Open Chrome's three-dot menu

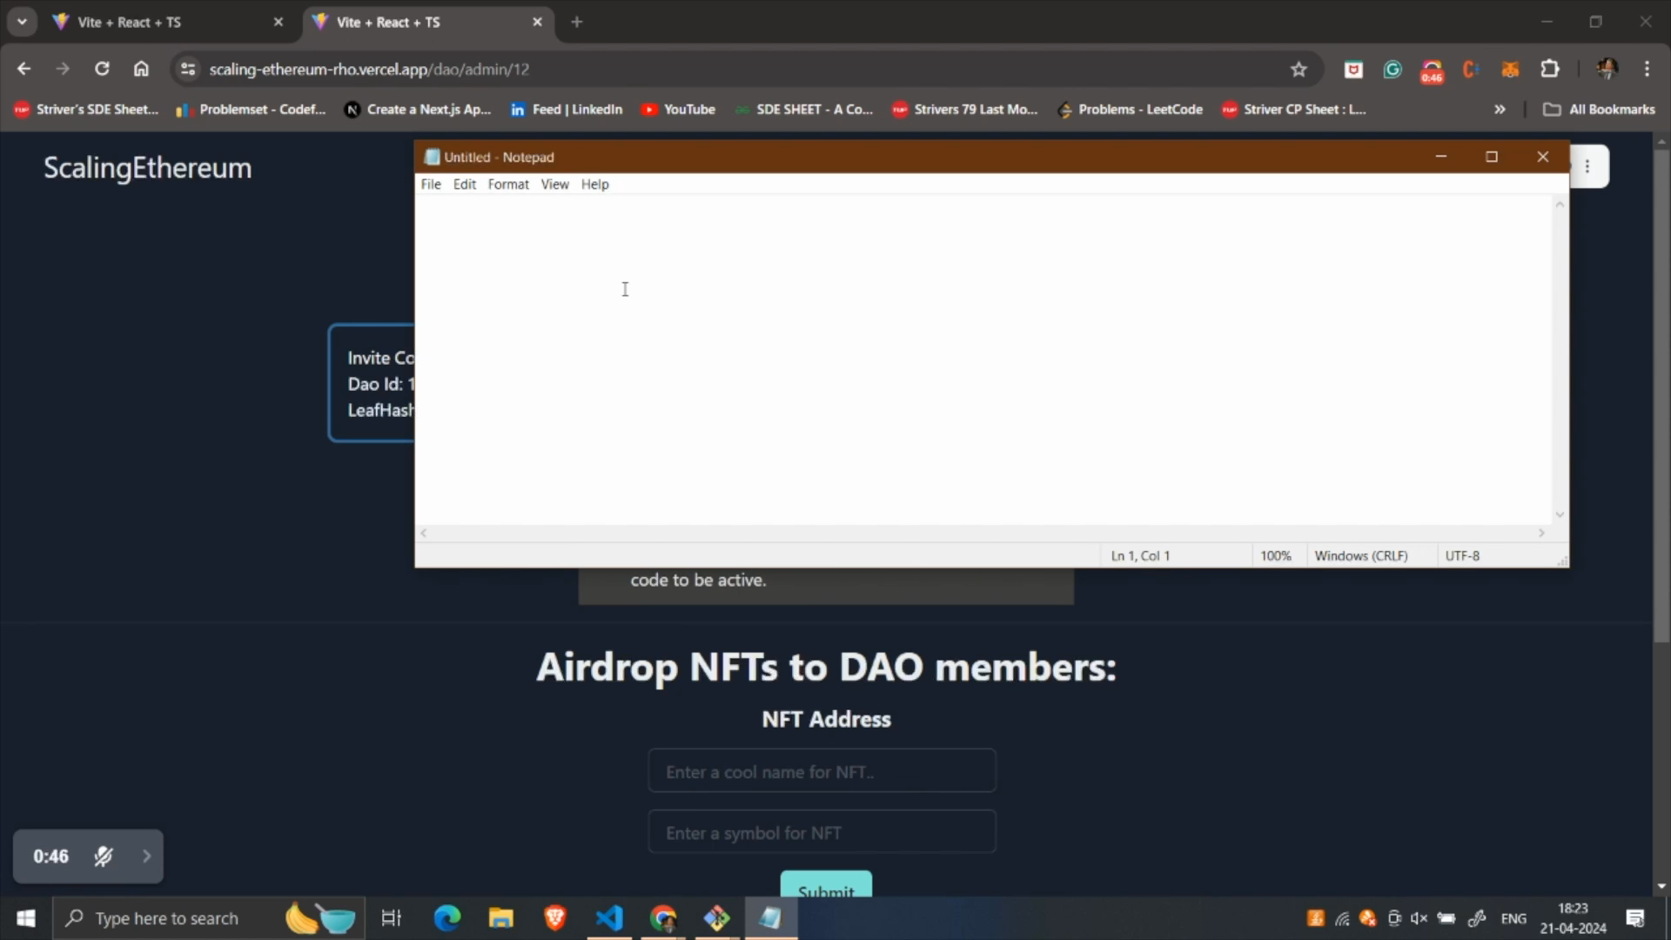[x=1647, y=69]
